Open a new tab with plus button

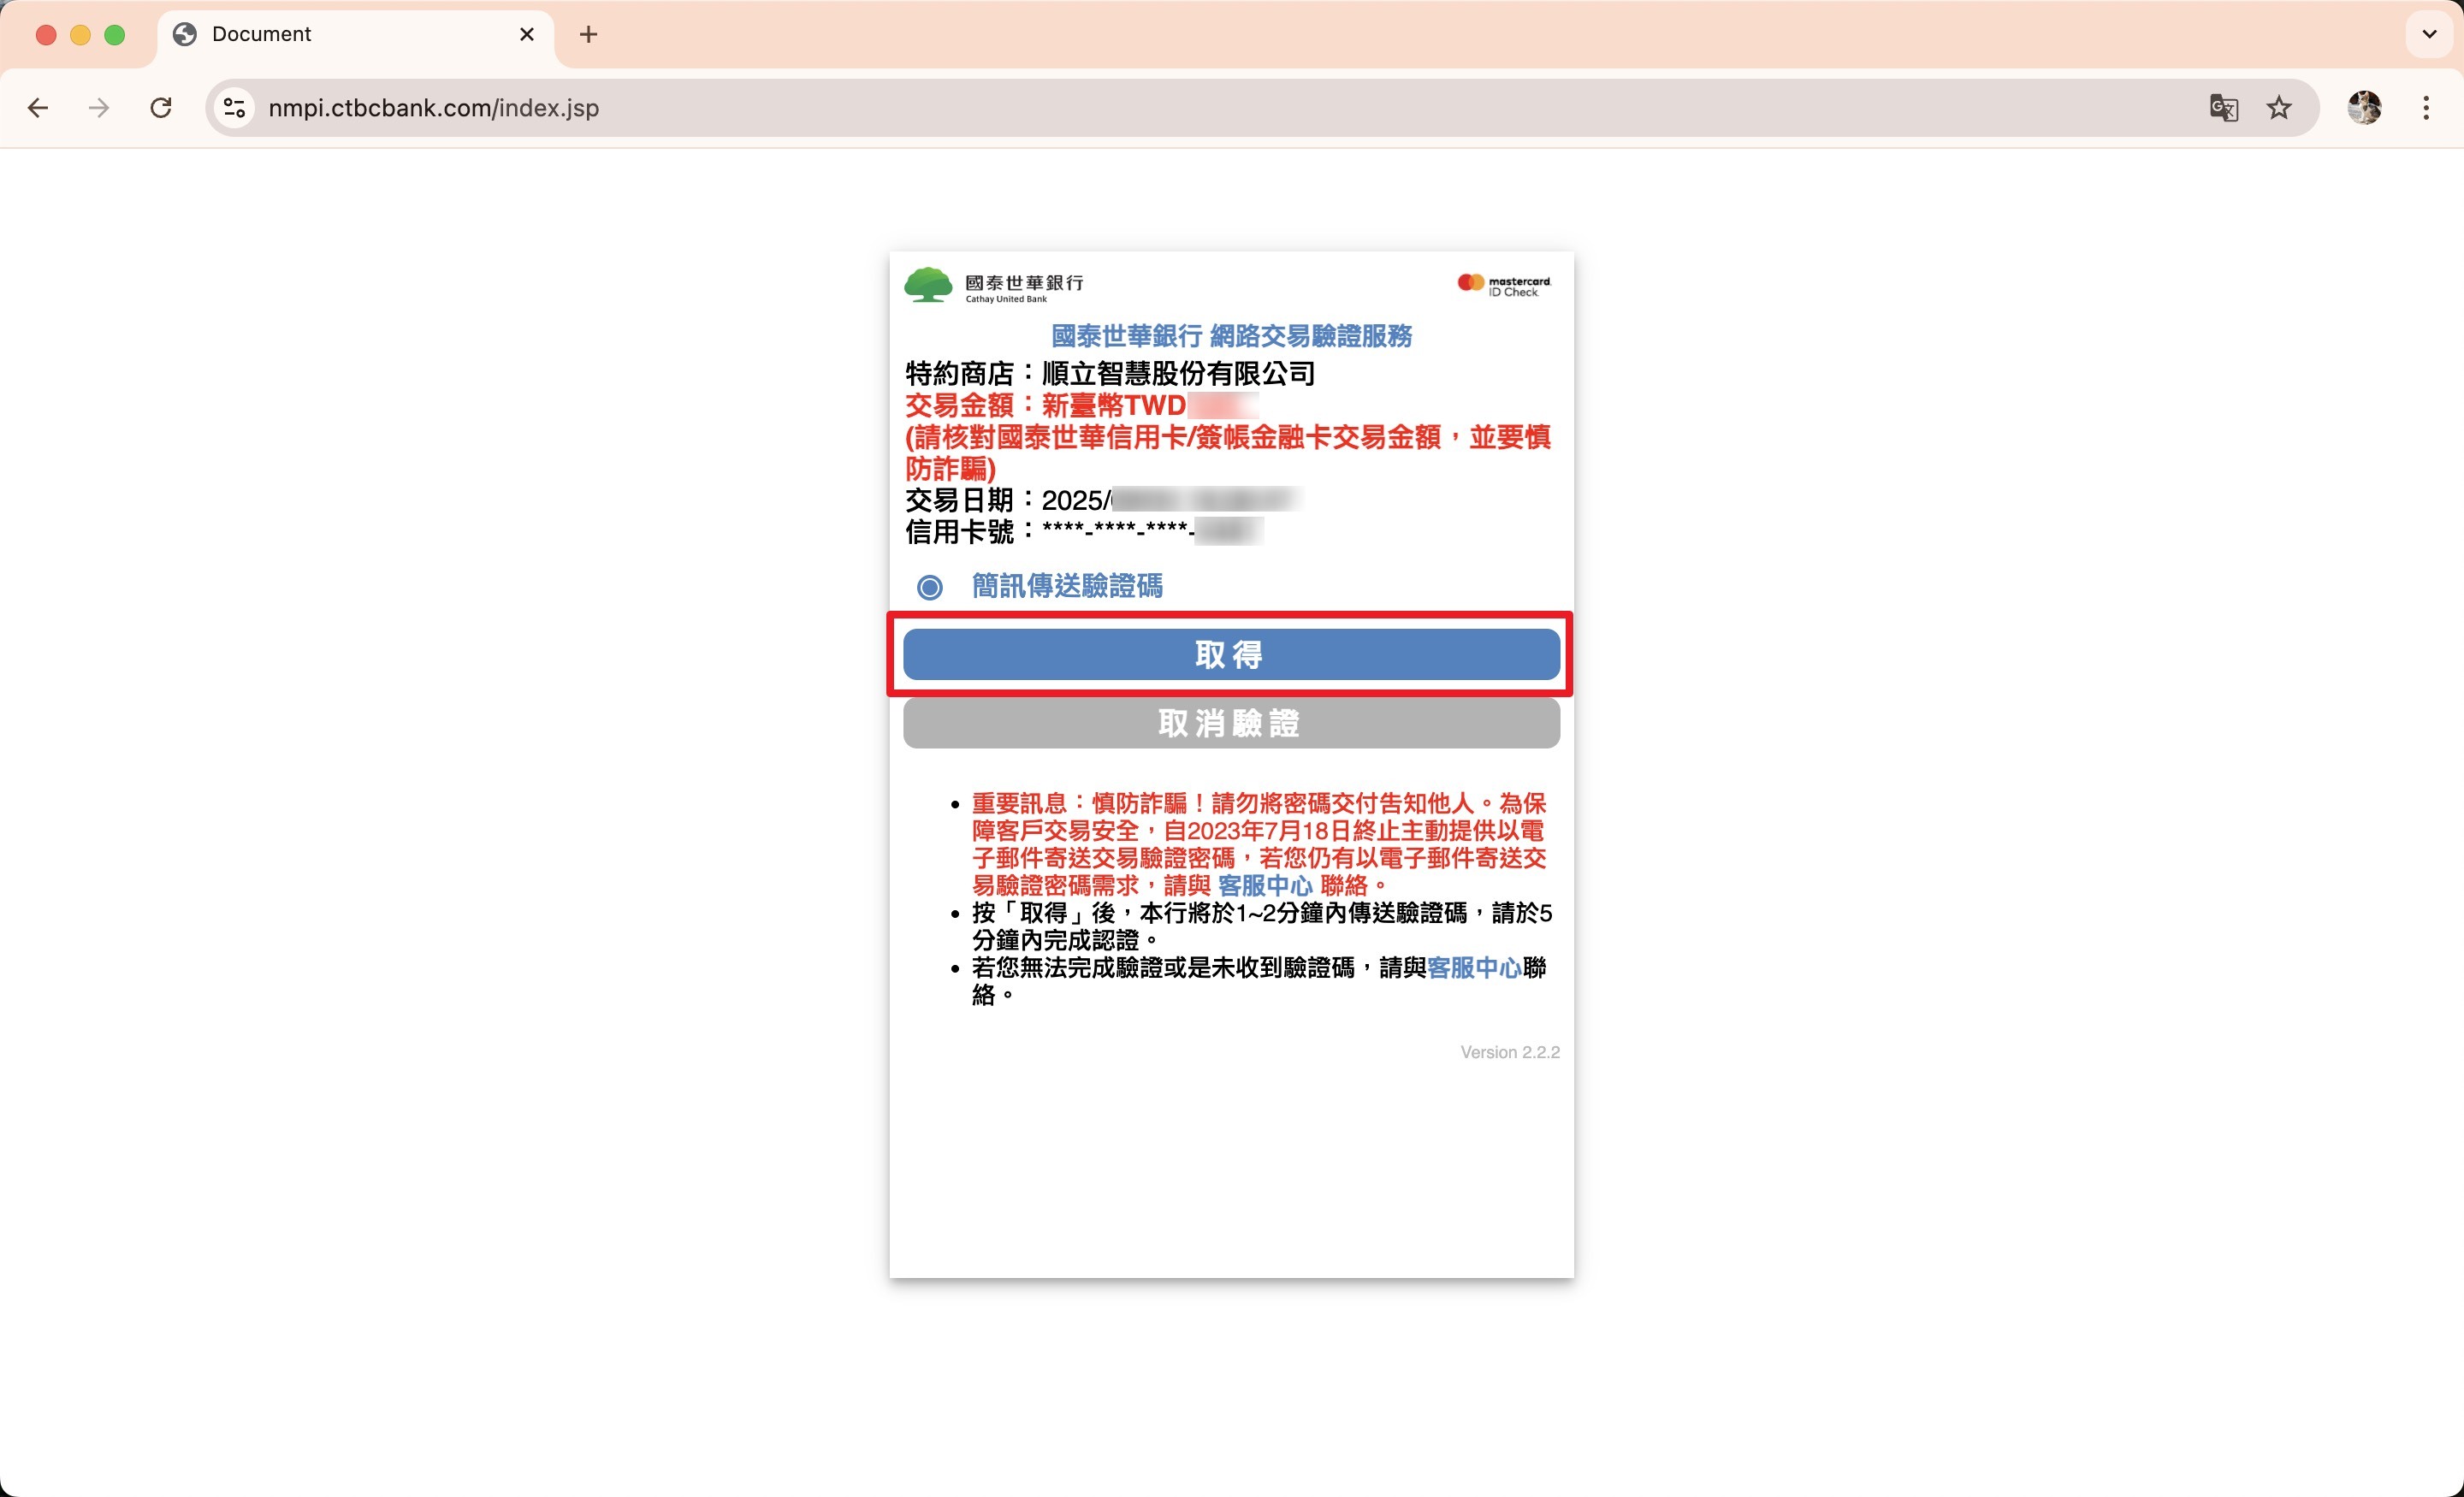pyautogui.click(x=588, y=34)
